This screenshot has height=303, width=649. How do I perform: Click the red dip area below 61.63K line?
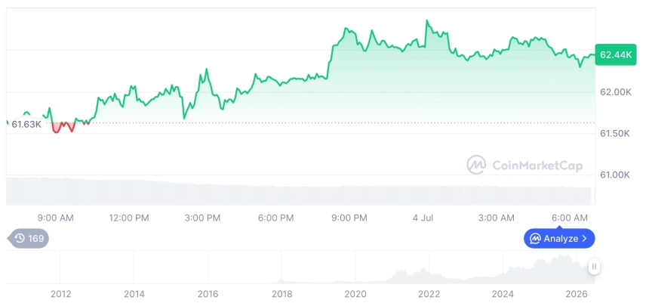click(62, 127)
